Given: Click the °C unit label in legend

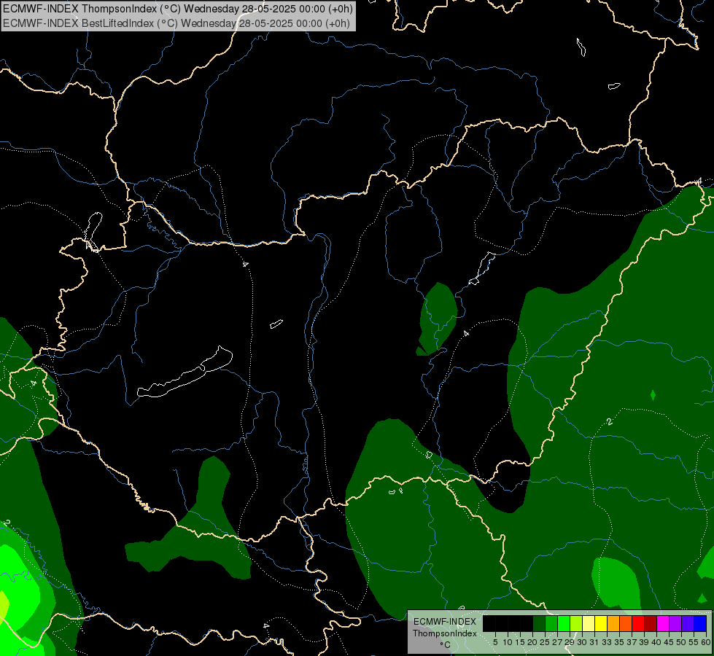Looking at the screenshot, I should [x=446, y=644].
